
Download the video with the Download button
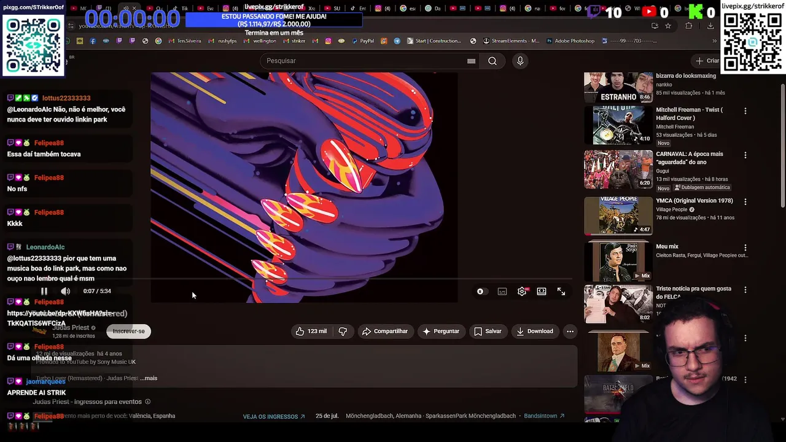[x=535, y=331]
